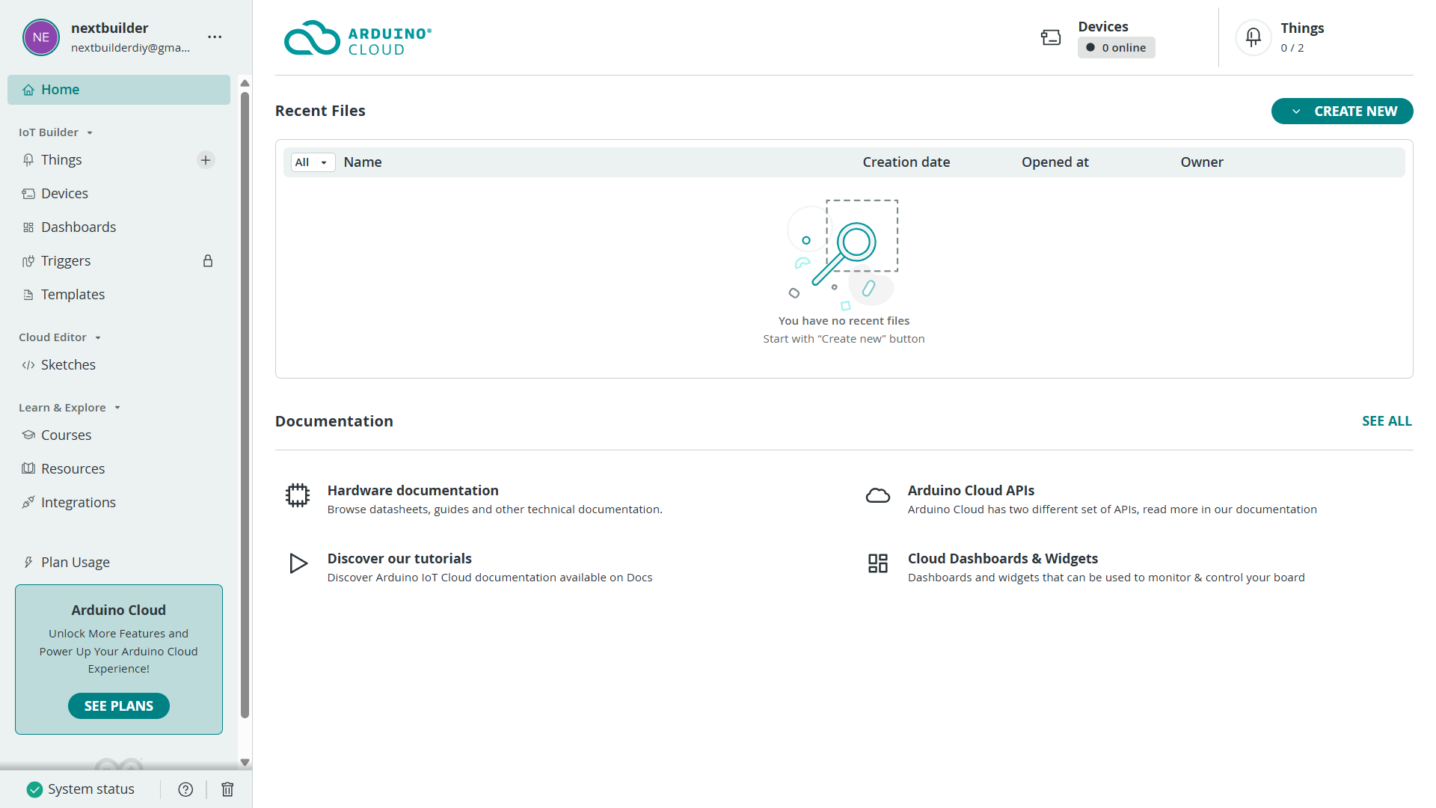
Task: Open the All file type filter dropdown
Action: coord(312,162)
